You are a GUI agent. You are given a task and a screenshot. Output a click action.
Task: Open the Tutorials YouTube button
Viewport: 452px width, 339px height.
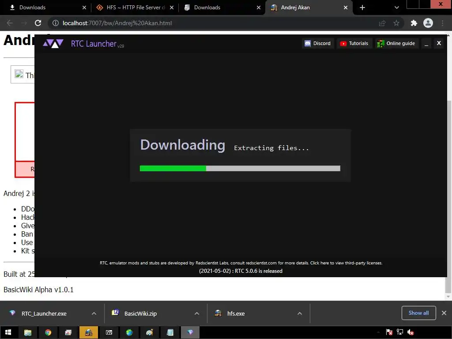pos(354,43)
